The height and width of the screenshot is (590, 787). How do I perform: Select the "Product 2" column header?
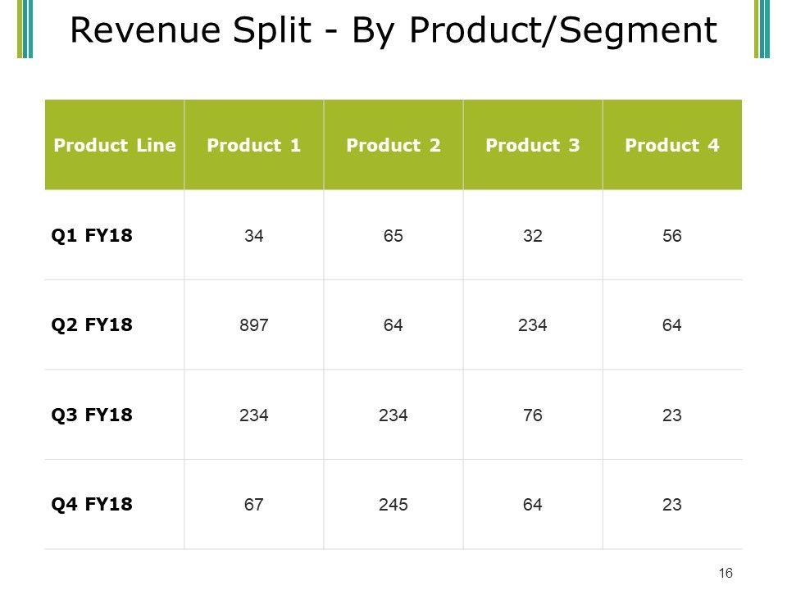coord(393,146)
